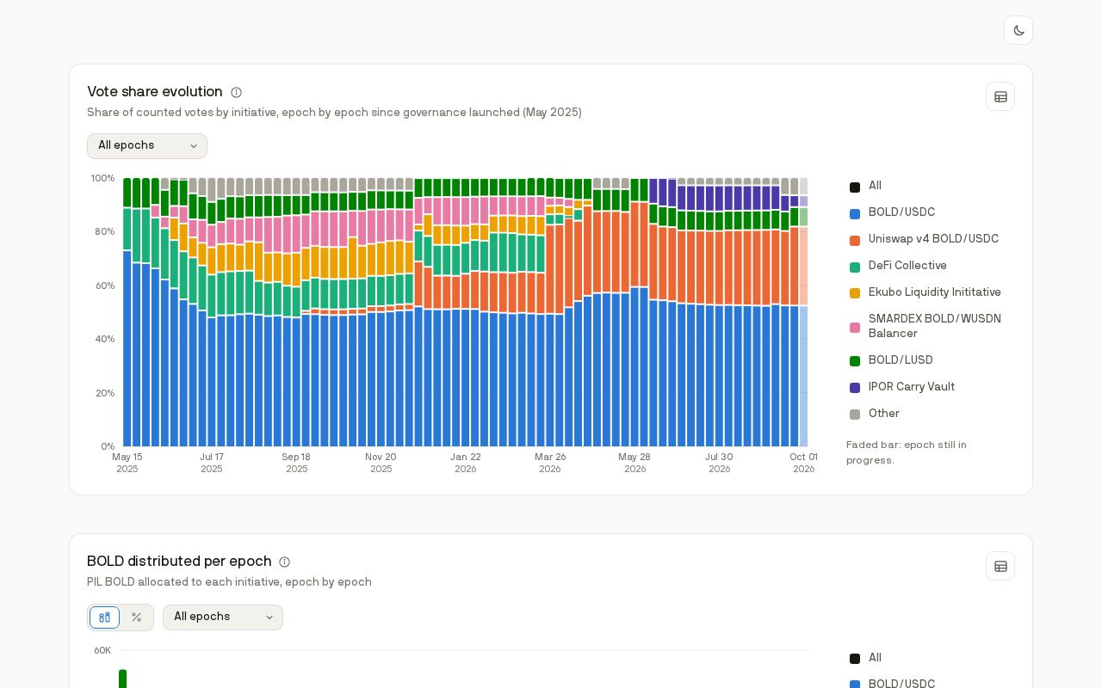Open table view for Vote share evolution
The height and width of the screenshot is (688, 1102).
1000,96
